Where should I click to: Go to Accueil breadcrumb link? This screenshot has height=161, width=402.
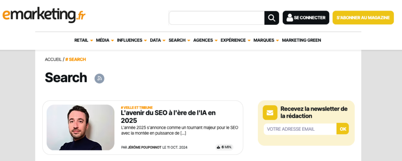point(53,59)
